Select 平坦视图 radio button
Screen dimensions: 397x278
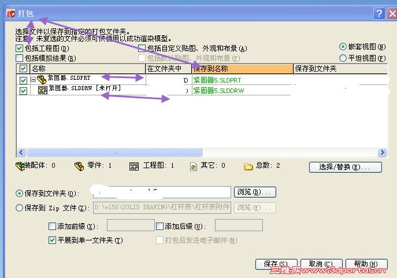pos(343,58)
